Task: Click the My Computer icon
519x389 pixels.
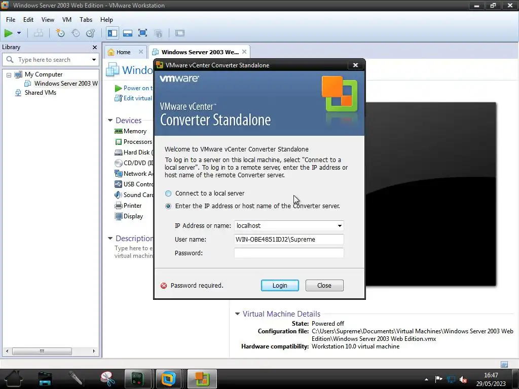Action: pyautogui.click(x=19, y=74)
